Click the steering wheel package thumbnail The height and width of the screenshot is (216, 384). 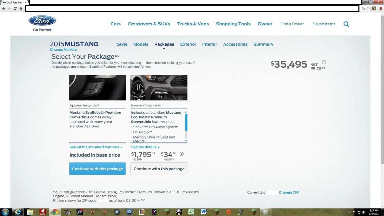(97, 88)
